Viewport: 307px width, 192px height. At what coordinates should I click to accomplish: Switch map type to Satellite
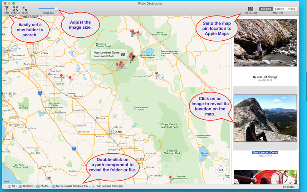[x=279, y=9]
